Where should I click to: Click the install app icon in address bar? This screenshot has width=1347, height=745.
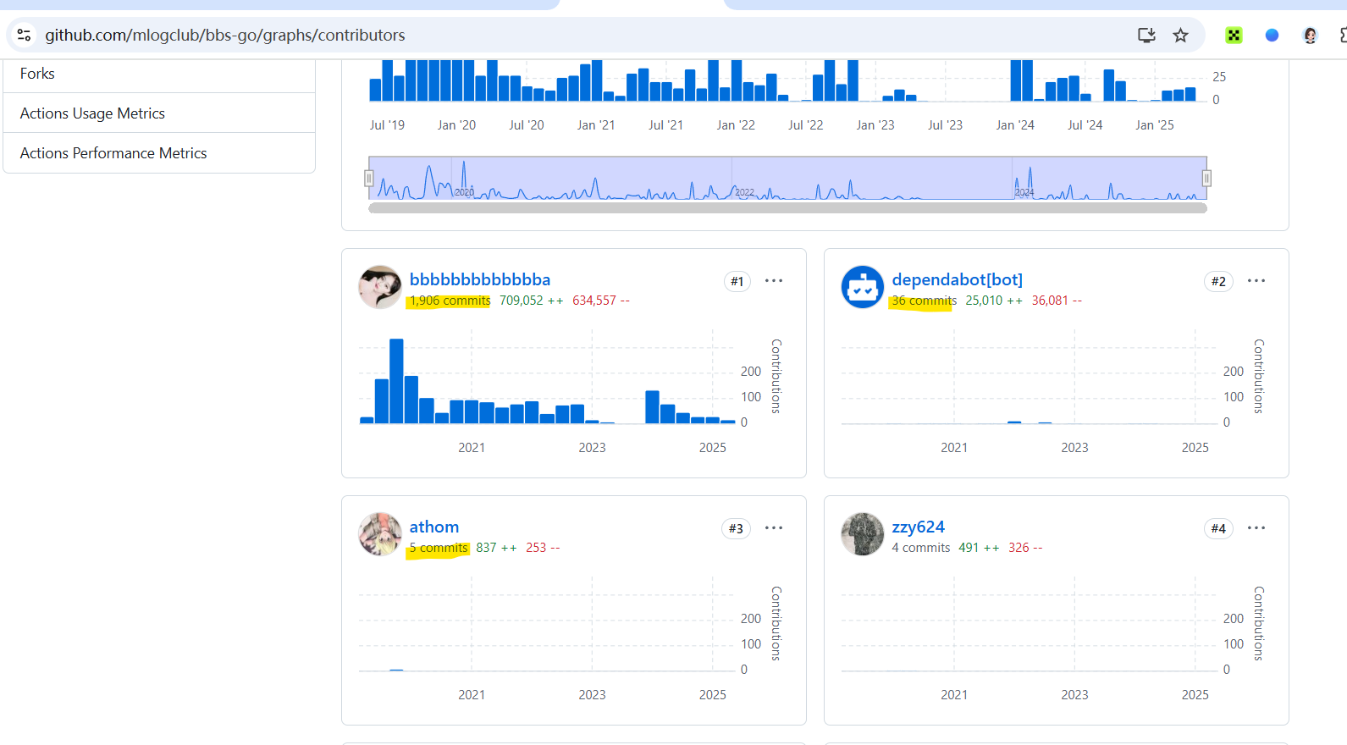click(x=1146, y=35)
